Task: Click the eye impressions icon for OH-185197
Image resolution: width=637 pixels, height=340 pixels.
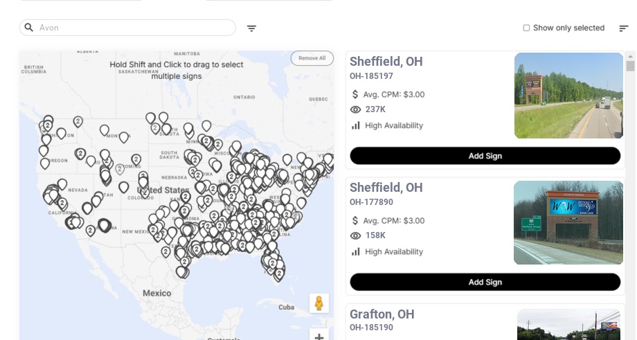Action: click(356, 109)
